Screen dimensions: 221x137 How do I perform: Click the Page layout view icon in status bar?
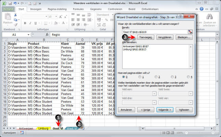point(168,133)
